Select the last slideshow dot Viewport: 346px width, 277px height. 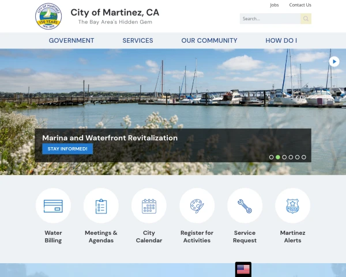pos(304,157)
